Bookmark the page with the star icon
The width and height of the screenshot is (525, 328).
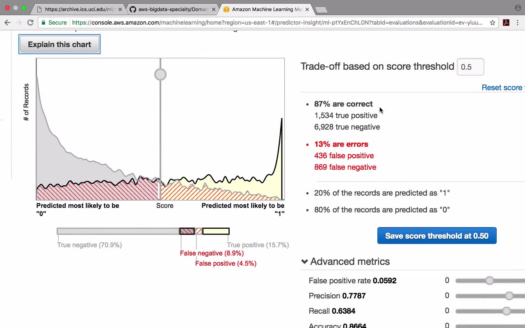[493, 23]
